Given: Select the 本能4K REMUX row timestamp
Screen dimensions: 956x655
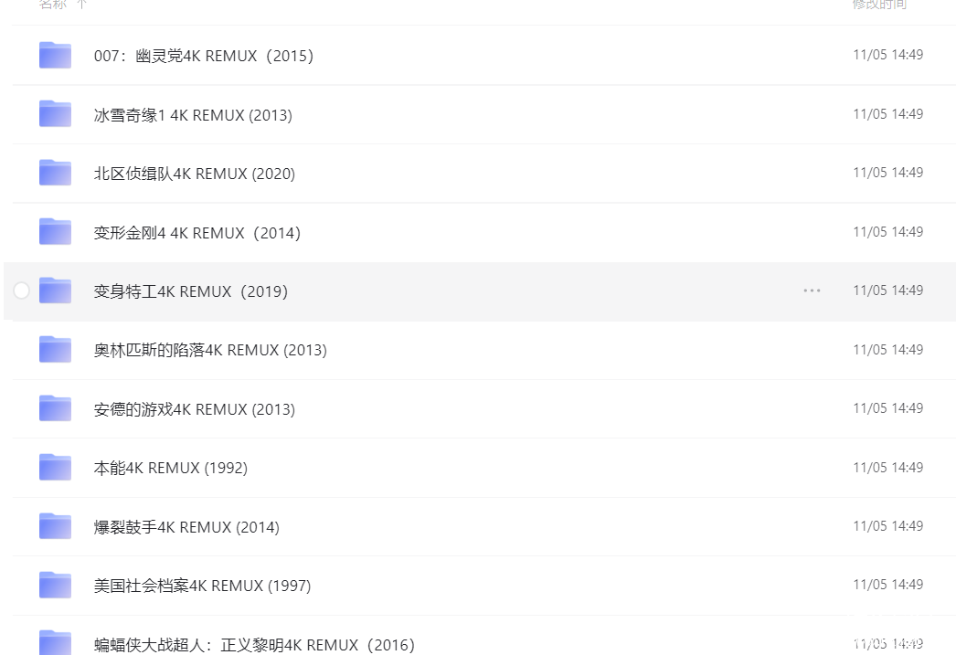Looking at the screenshot, I should (887, 467).
